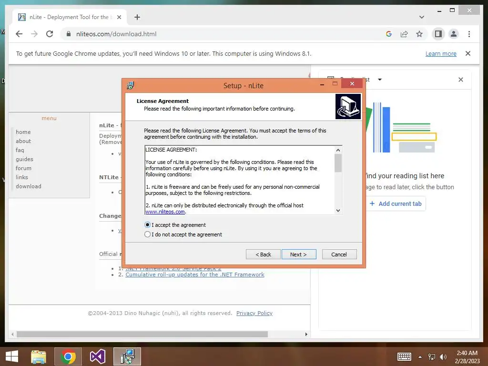This screenshot has height=366, width=488.
Task: Click license scrollbar up arrow
Action: point(338,150)
